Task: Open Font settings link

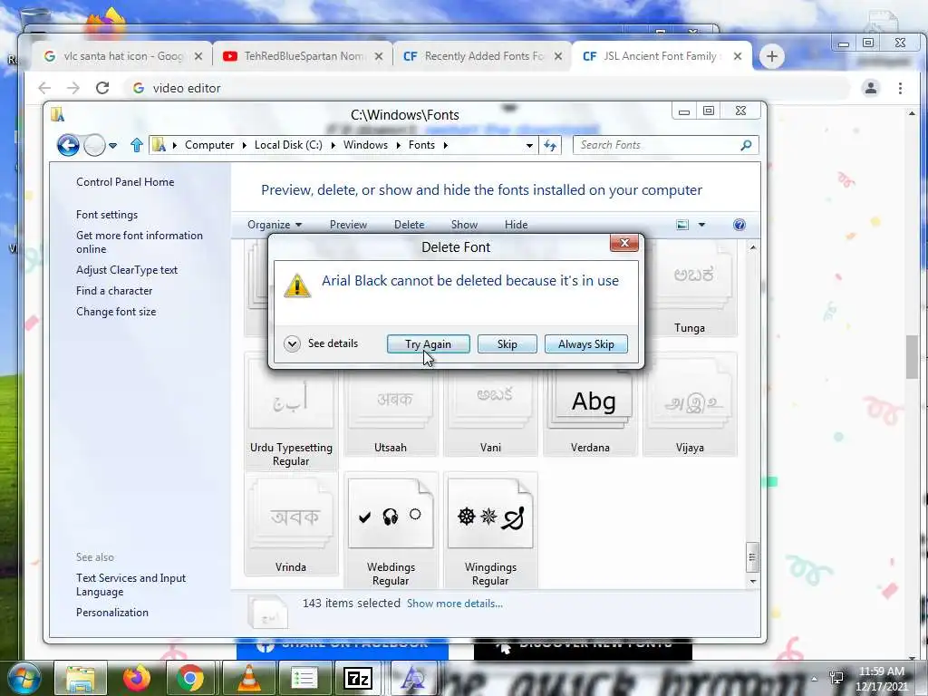Action: (x=107, y=215)
